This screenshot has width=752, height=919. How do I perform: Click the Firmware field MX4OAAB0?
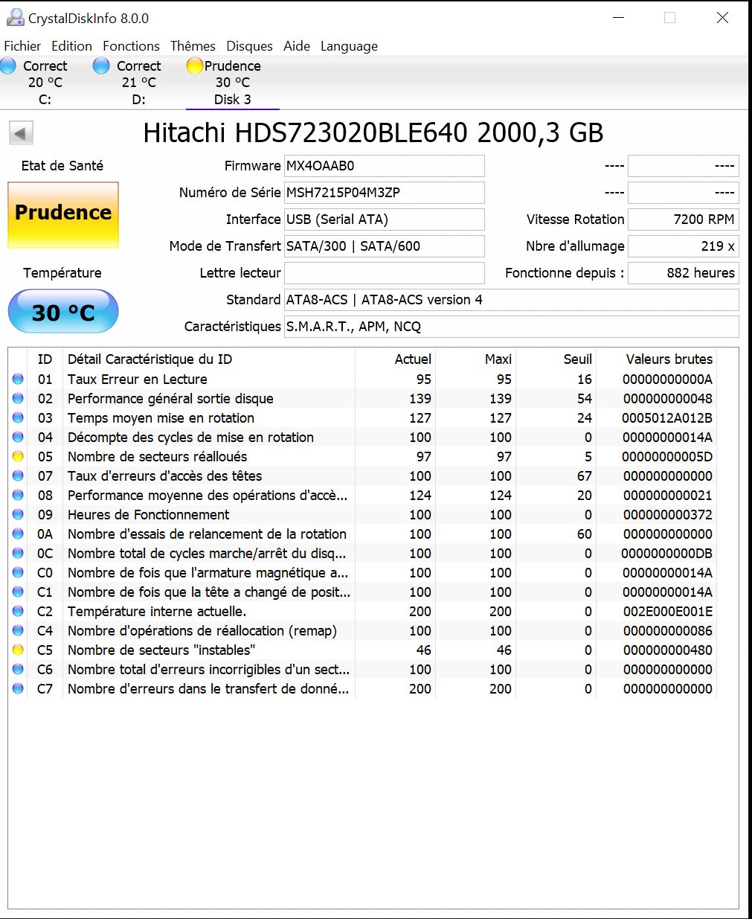click(385, 166)
